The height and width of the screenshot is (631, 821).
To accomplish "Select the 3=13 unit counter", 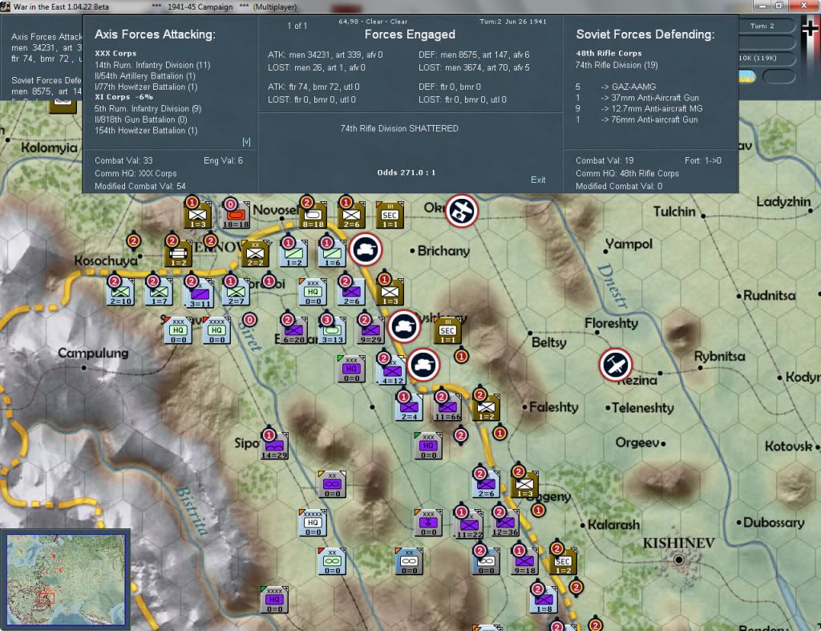I will (333, 331).
